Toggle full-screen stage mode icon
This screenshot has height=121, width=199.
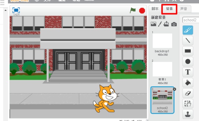point(16,10)
